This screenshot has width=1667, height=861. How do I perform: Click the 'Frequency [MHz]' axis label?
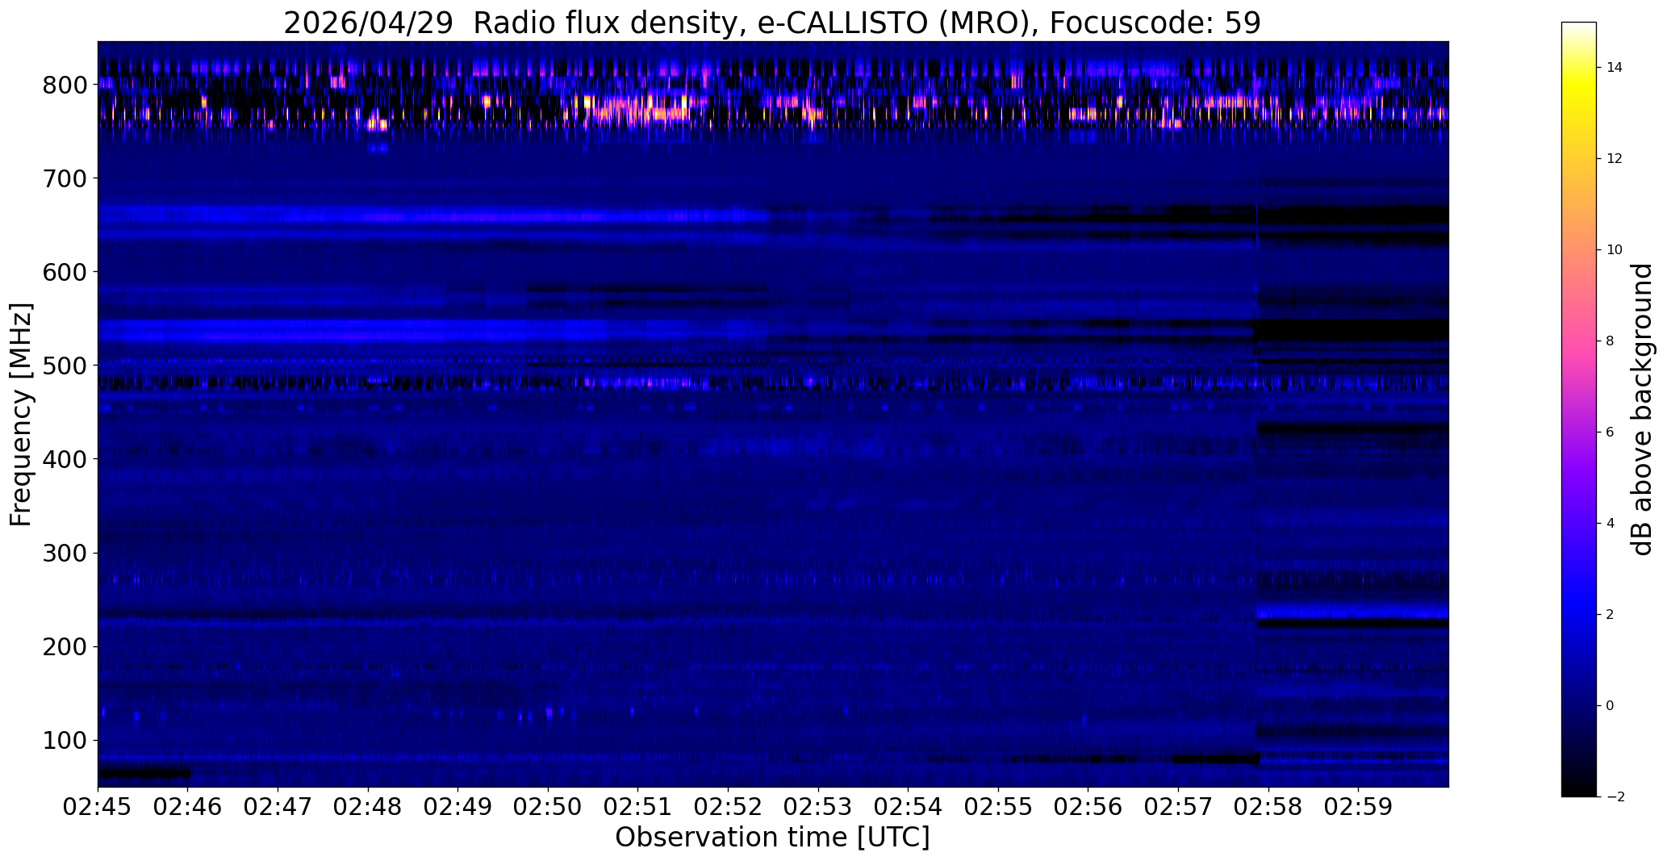coord(22,414)
